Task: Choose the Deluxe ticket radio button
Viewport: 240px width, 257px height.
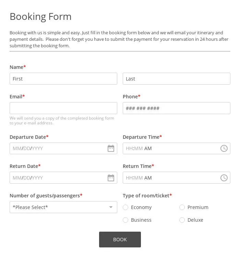Action: (x=182, y=220)
